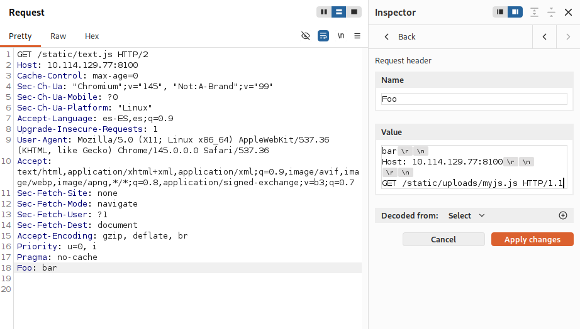Click the Cache-Control header line
Viewport: 580px width, 329px height.
(x=77, y=76)
